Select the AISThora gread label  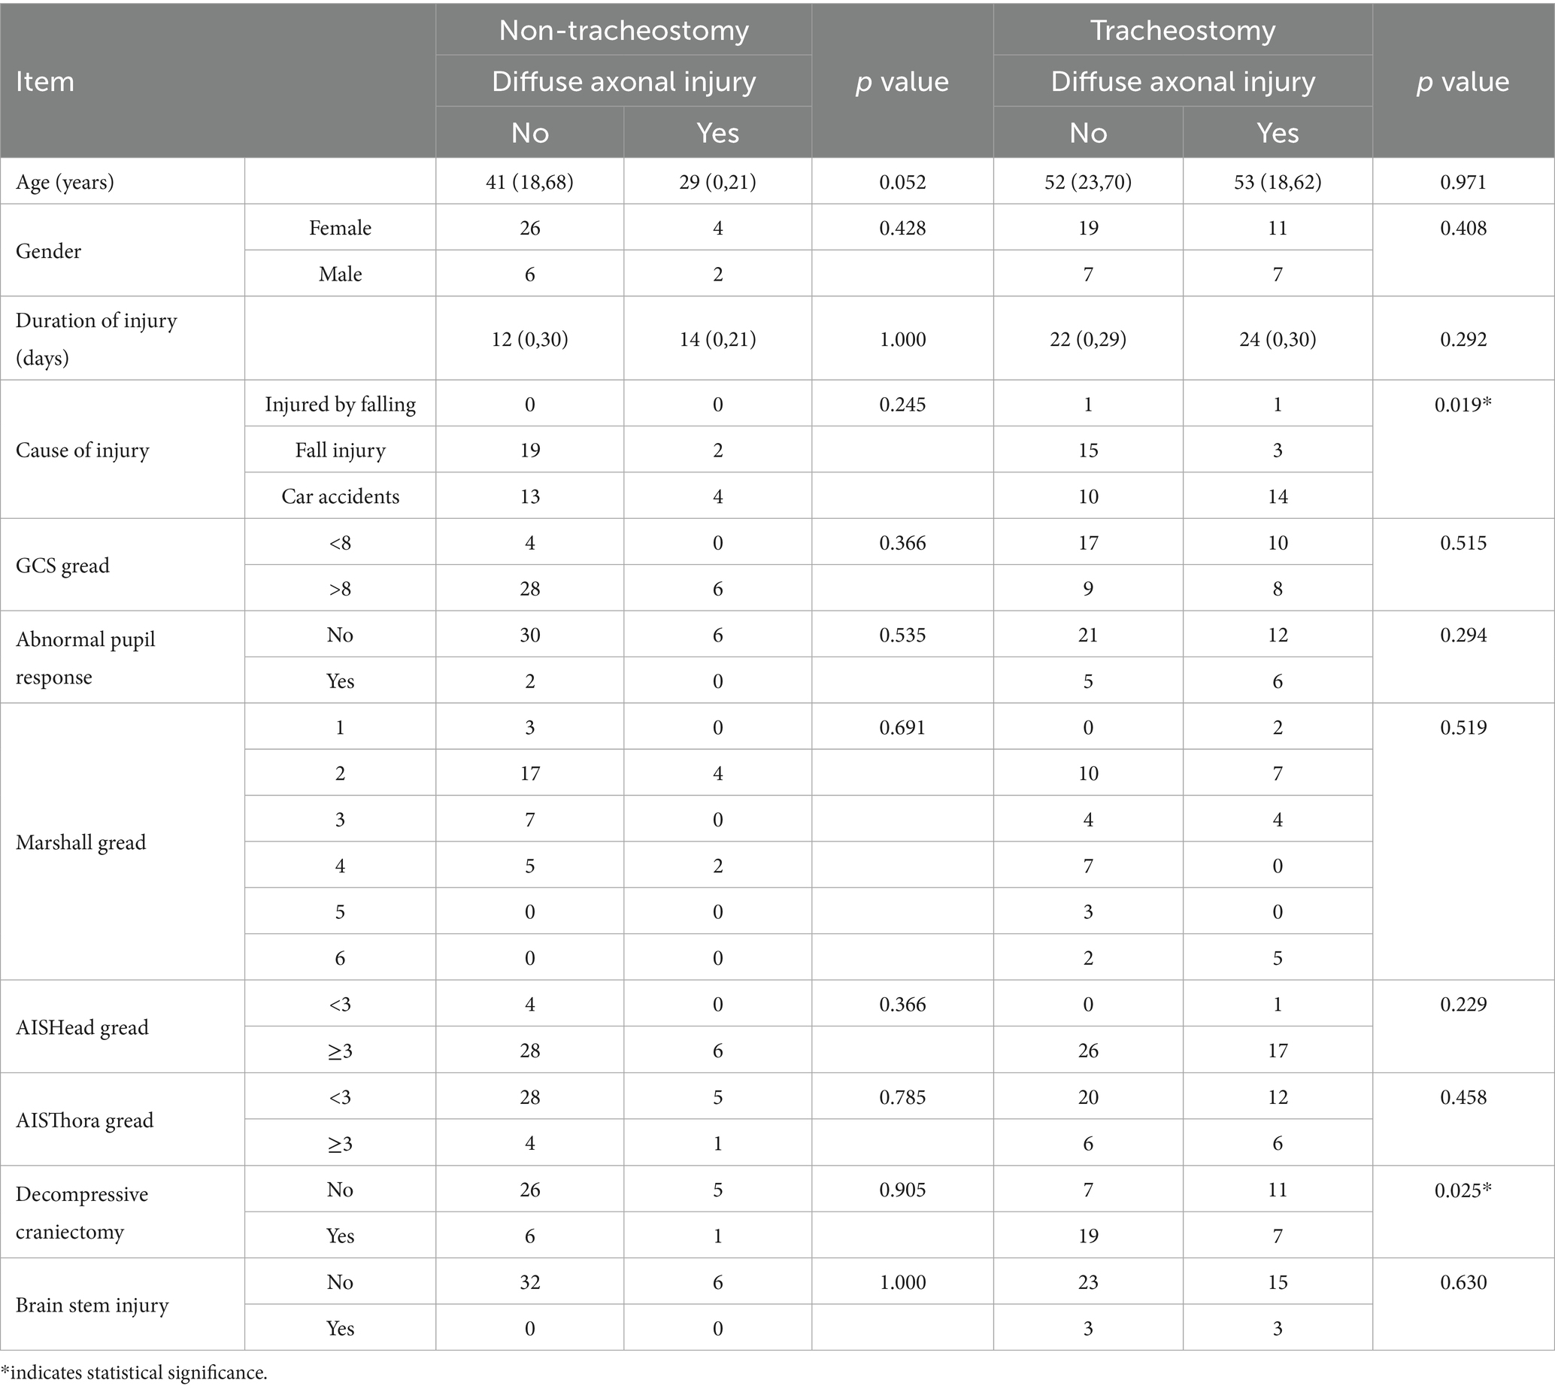(x=85, y=1120)
